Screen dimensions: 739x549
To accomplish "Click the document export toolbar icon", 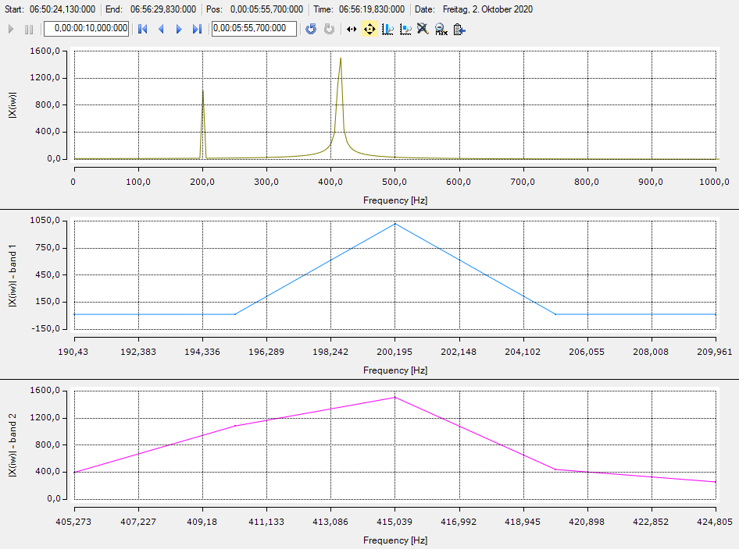I will pos(459,29).
